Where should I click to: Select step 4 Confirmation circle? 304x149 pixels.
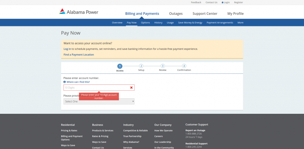pyautogui.click(x=184, y=66)
